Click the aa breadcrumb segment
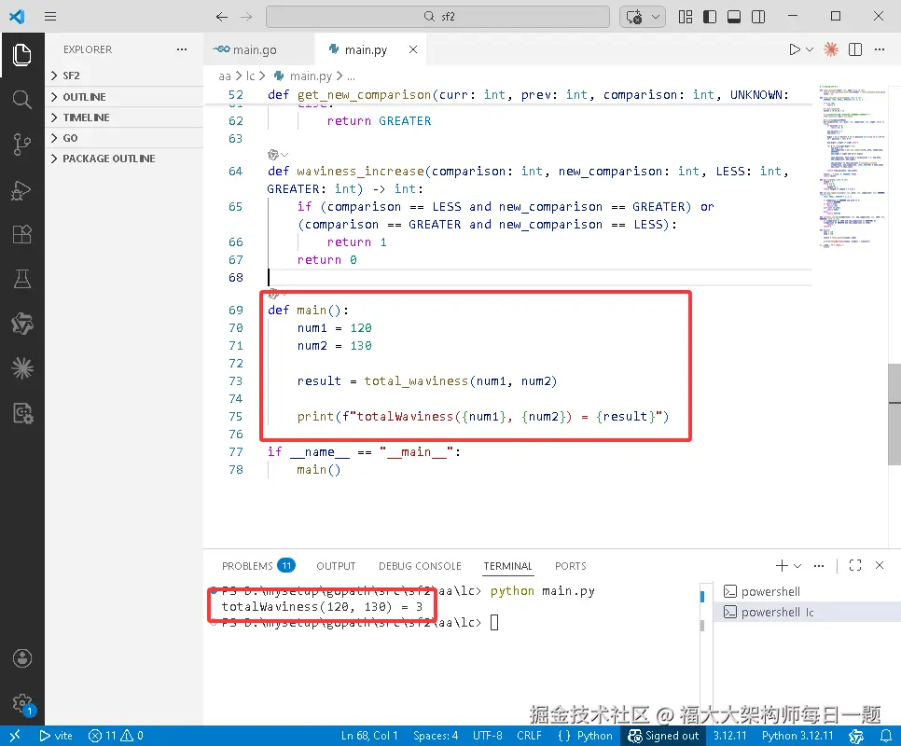Viewport: 901px width, 746px height. click(x=224, y=76)
